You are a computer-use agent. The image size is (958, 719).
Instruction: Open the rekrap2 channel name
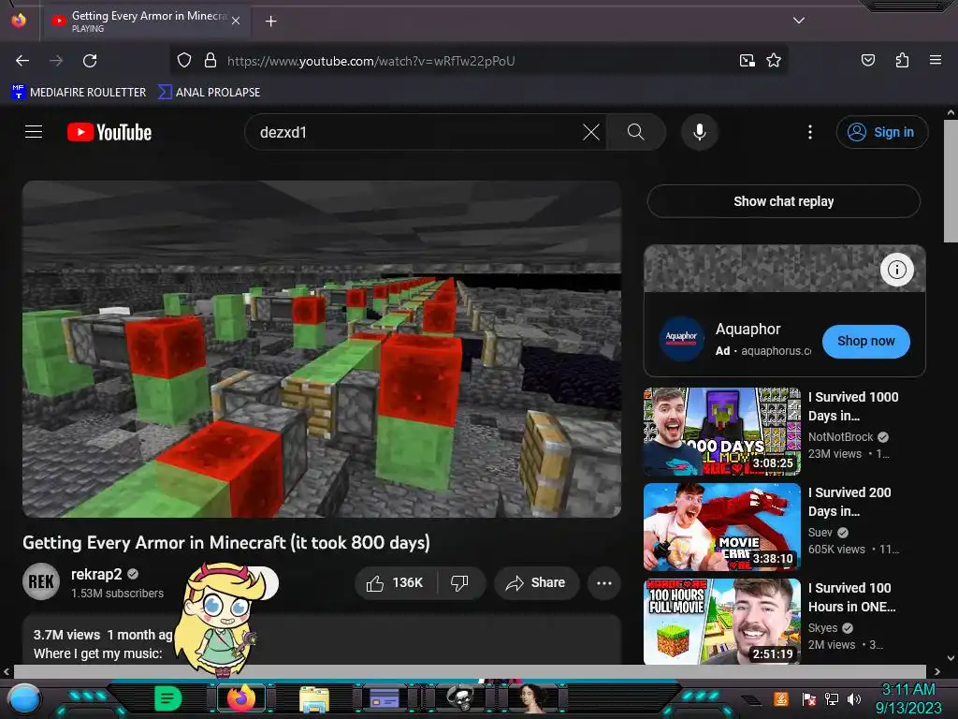click(x=96, y=574)
